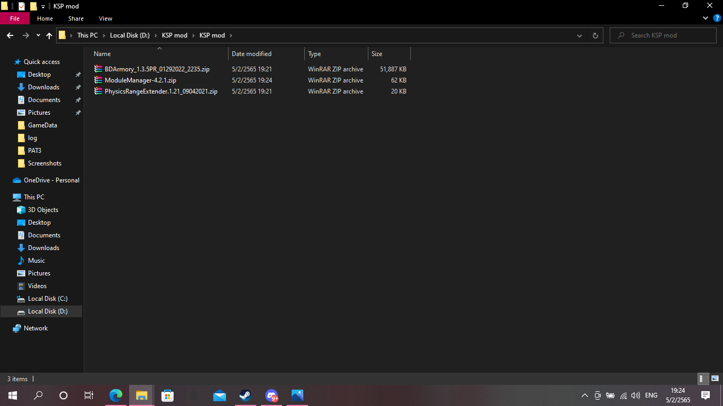Switch to the Home ribbon tab

[x=45, y=19]
